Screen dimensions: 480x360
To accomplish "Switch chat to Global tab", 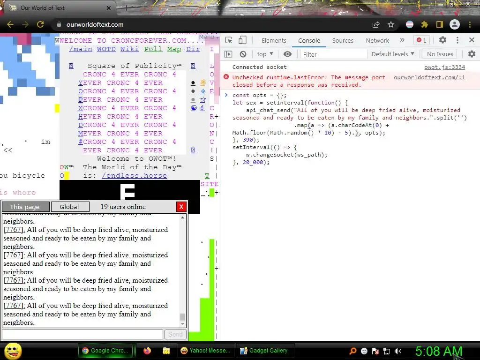I will tap(70, 207).
